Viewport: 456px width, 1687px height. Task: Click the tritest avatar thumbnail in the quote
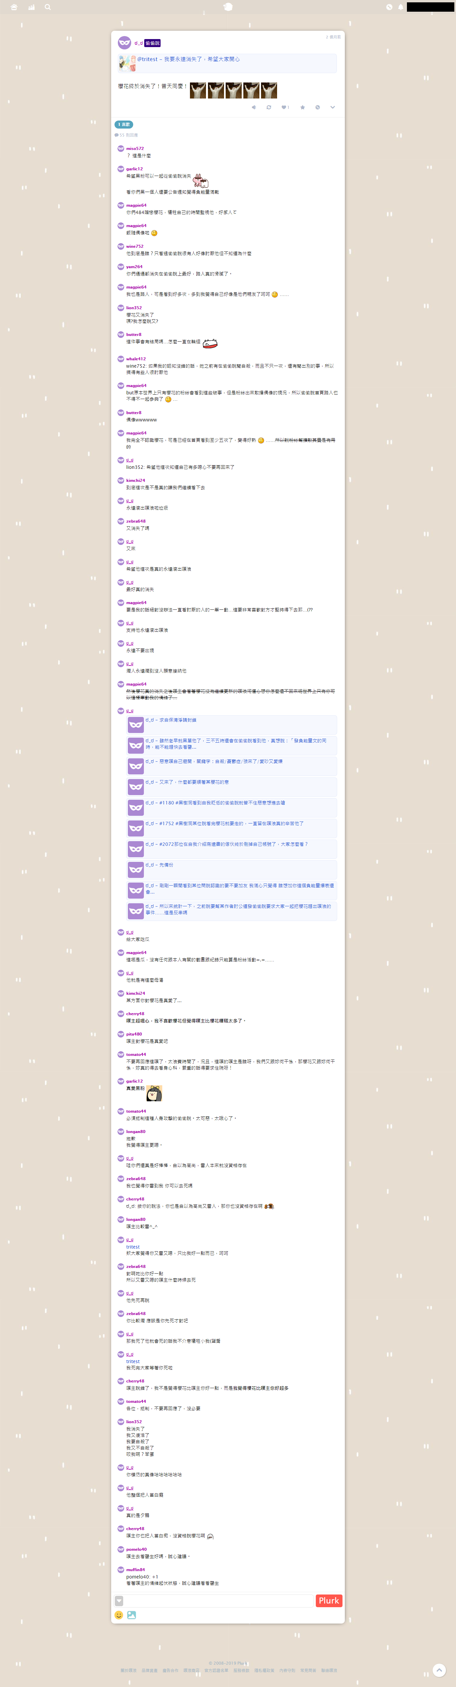(128, 63)
